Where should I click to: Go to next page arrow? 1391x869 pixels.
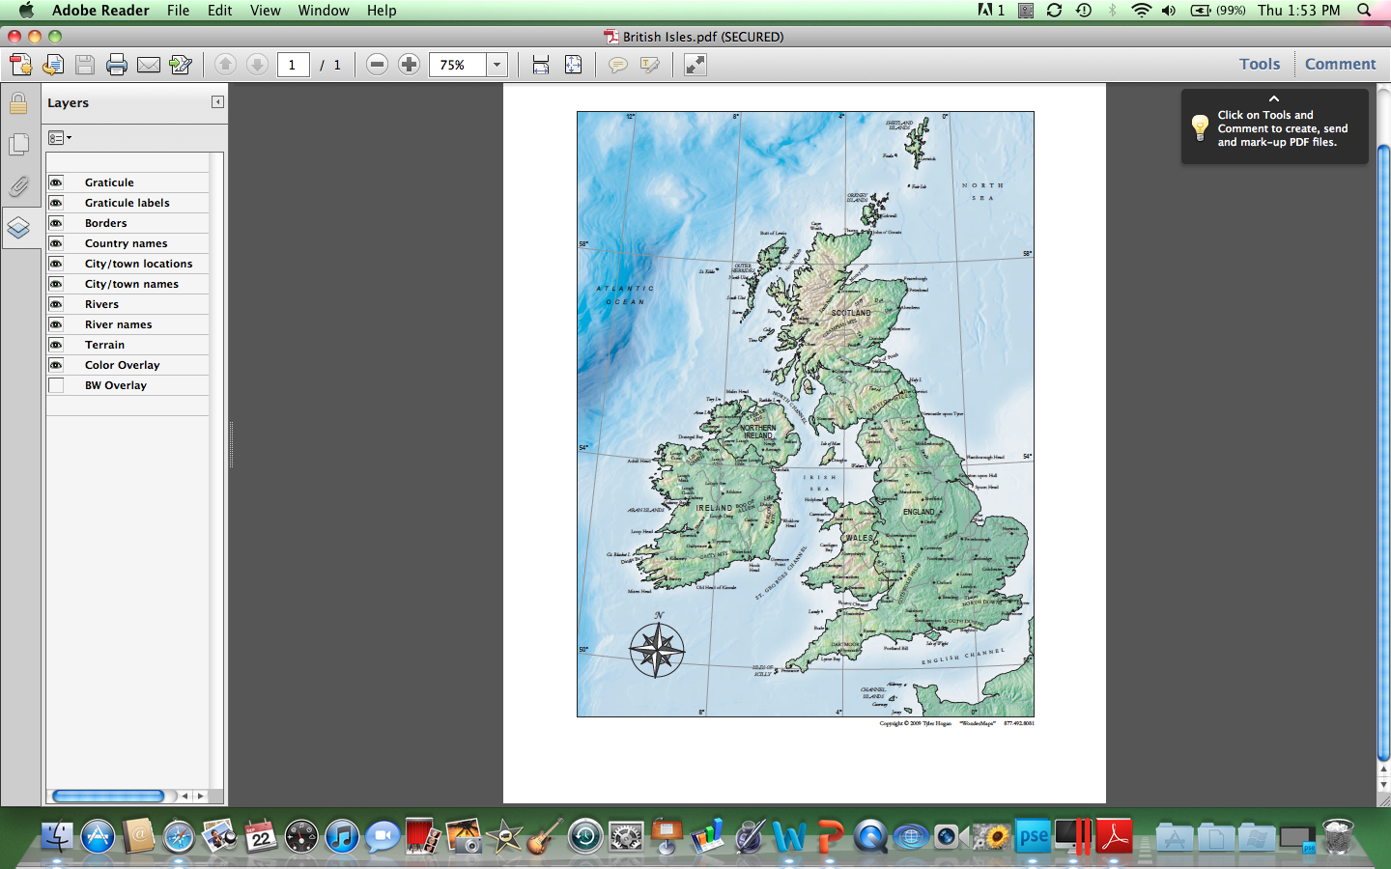[257, 65]
